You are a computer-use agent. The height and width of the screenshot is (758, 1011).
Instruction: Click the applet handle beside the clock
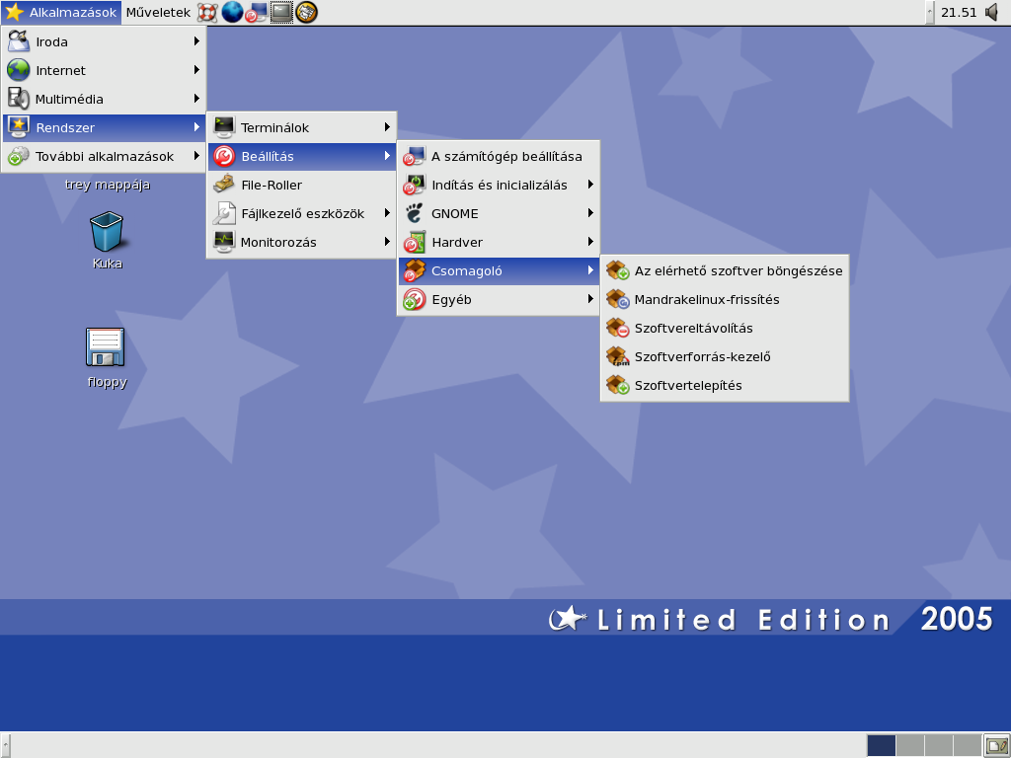(x=930, y=12)
